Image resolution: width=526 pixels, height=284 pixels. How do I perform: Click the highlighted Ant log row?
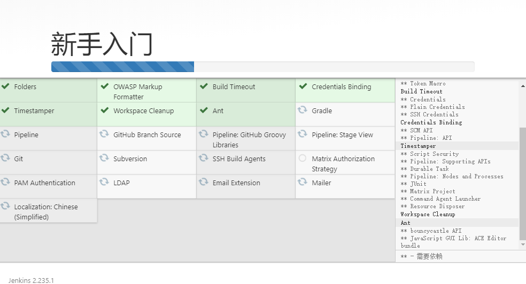pos(457,223)
